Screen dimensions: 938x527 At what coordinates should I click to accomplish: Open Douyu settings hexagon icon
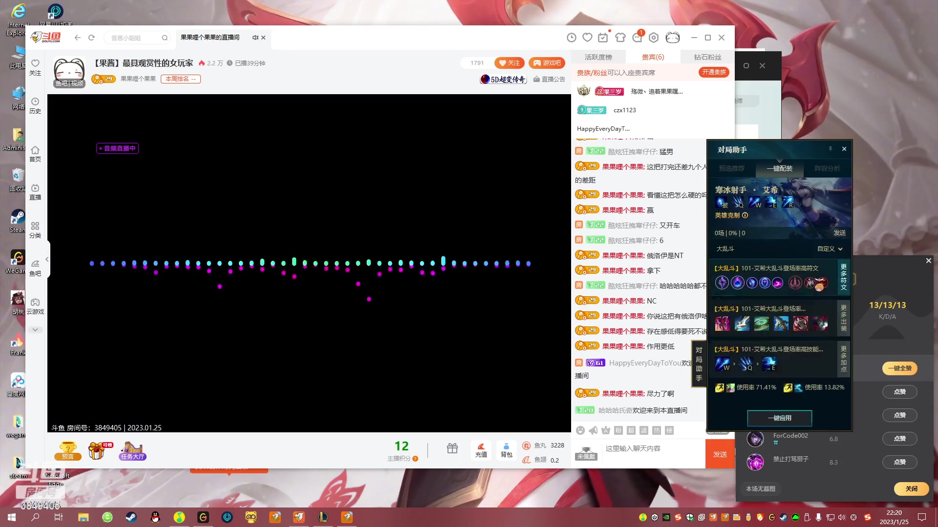point(654,38)
